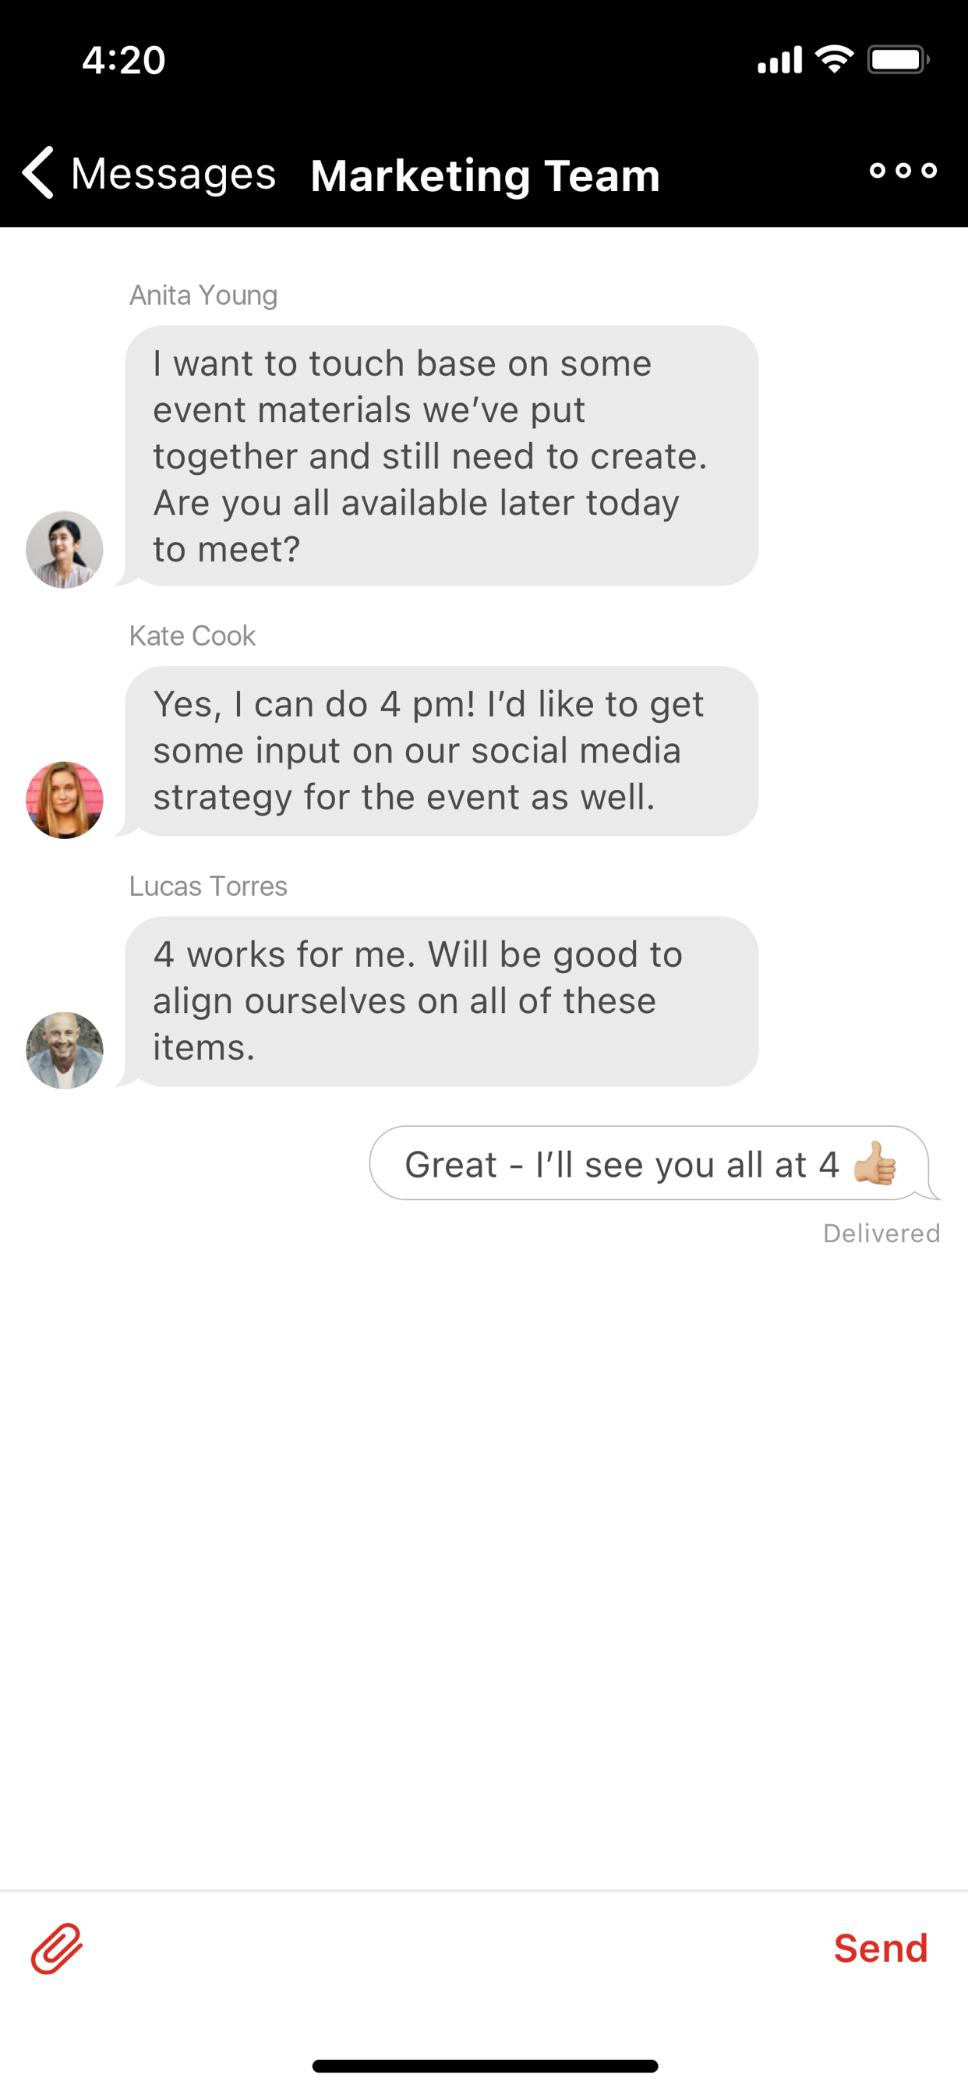The width and height of the screenshot is (968, 2096).
Task: Select Lucas Torres's '4 works for me' message
Action: 442,1002
